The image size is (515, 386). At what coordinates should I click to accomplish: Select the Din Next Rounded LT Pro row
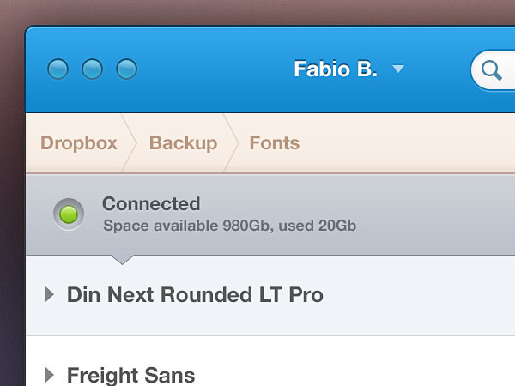[270, 295]
